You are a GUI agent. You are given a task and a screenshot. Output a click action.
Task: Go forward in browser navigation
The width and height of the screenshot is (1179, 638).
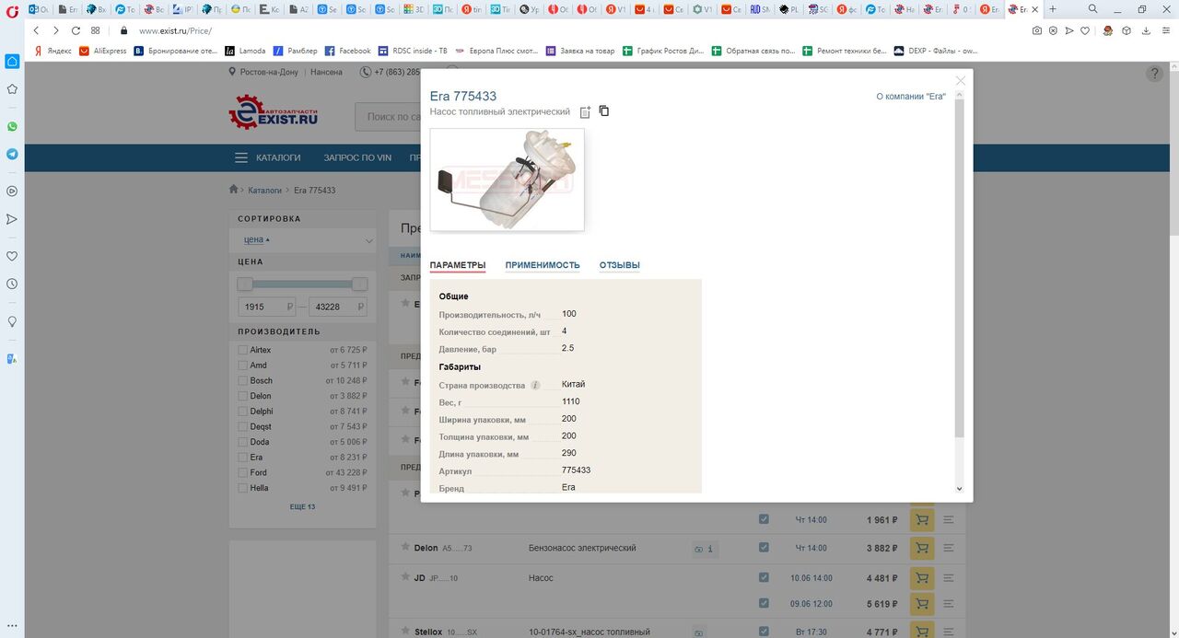click(55, 30)
